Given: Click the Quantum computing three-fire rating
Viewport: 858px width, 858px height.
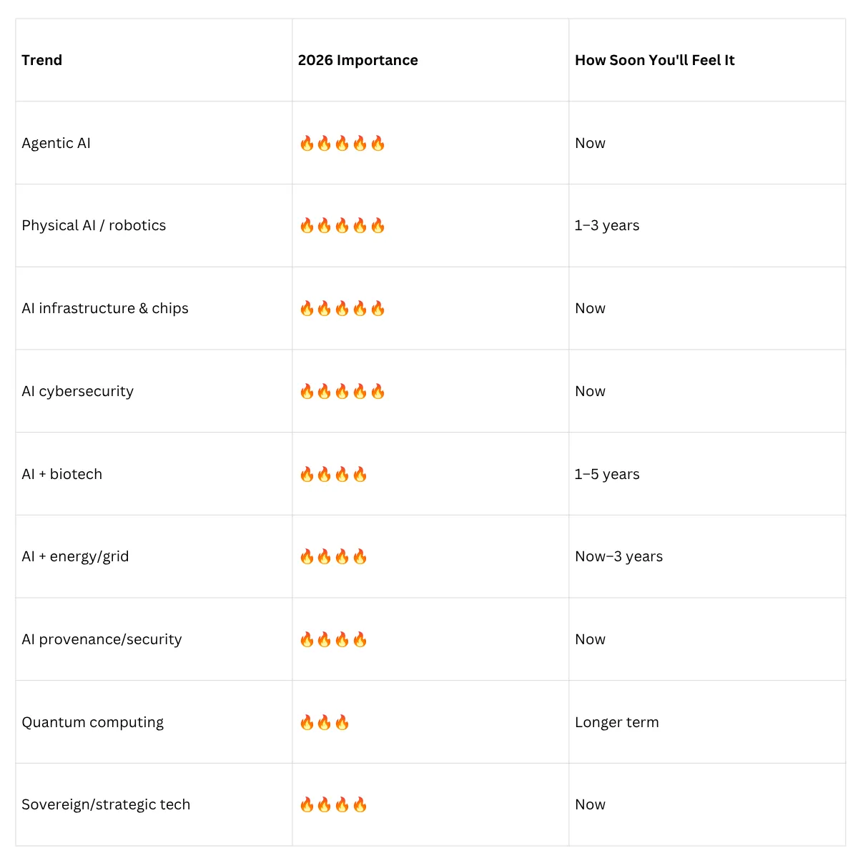Looking at the screenshot, I should tap(325, 722).
